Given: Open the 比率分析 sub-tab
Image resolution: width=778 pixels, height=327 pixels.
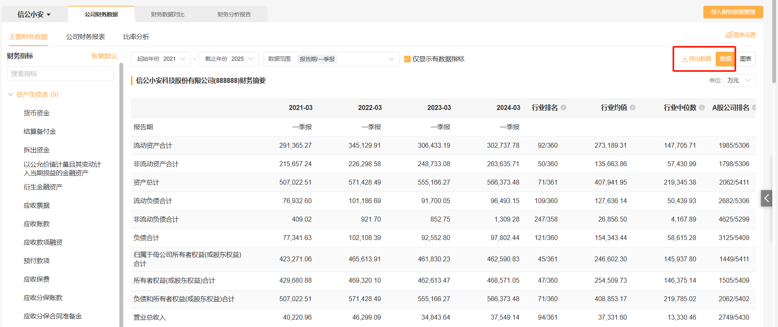Looking at the screenshot, I should 136,37.
